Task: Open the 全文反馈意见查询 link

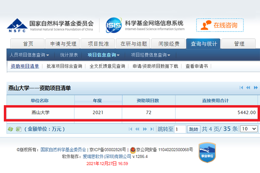Action: (x=107, y=66)
